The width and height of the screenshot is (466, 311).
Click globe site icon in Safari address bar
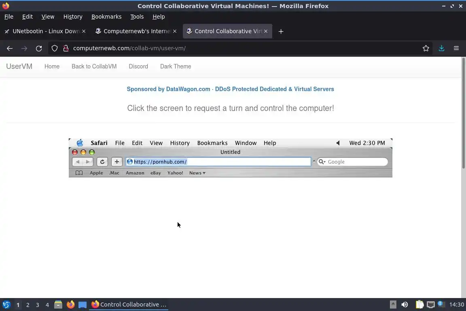129,162
